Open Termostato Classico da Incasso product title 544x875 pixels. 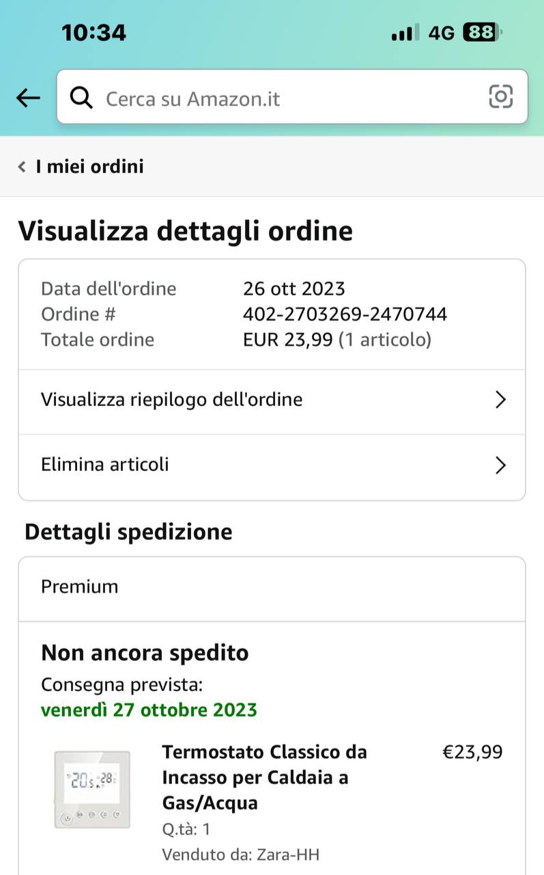click(264, 777)
